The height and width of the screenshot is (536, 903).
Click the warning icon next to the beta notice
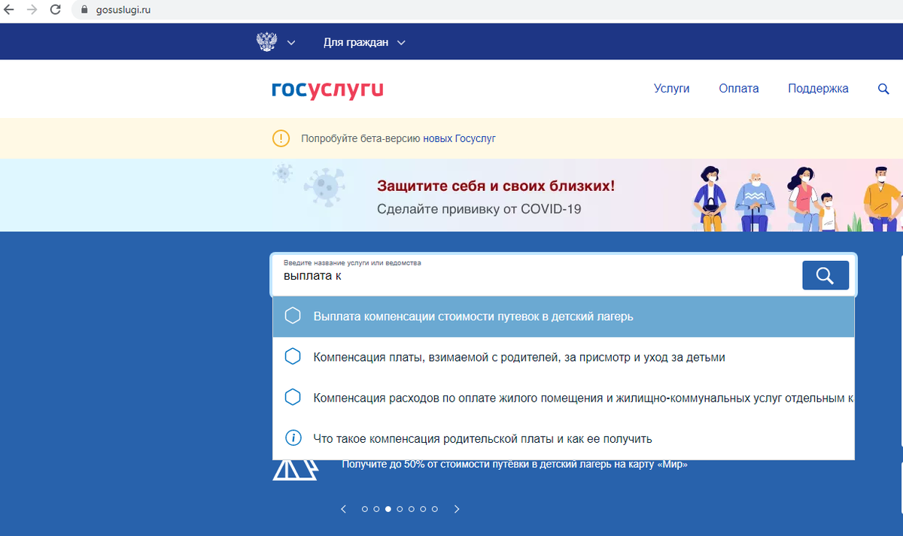tap(281, 138)
